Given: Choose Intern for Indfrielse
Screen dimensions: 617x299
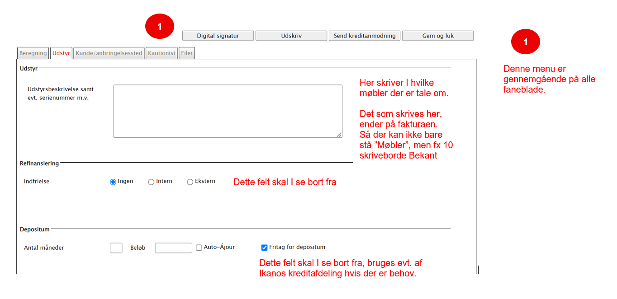Looking at the screenshot, I should (x=151, y=182).
